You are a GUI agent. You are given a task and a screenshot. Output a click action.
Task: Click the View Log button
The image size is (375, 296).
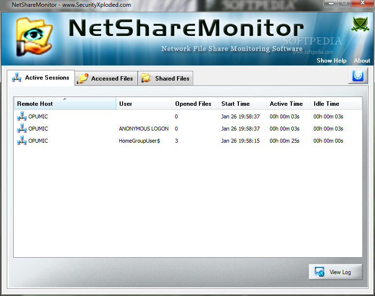(336, 272)
